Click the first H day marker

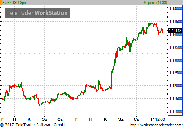(14, 119)
